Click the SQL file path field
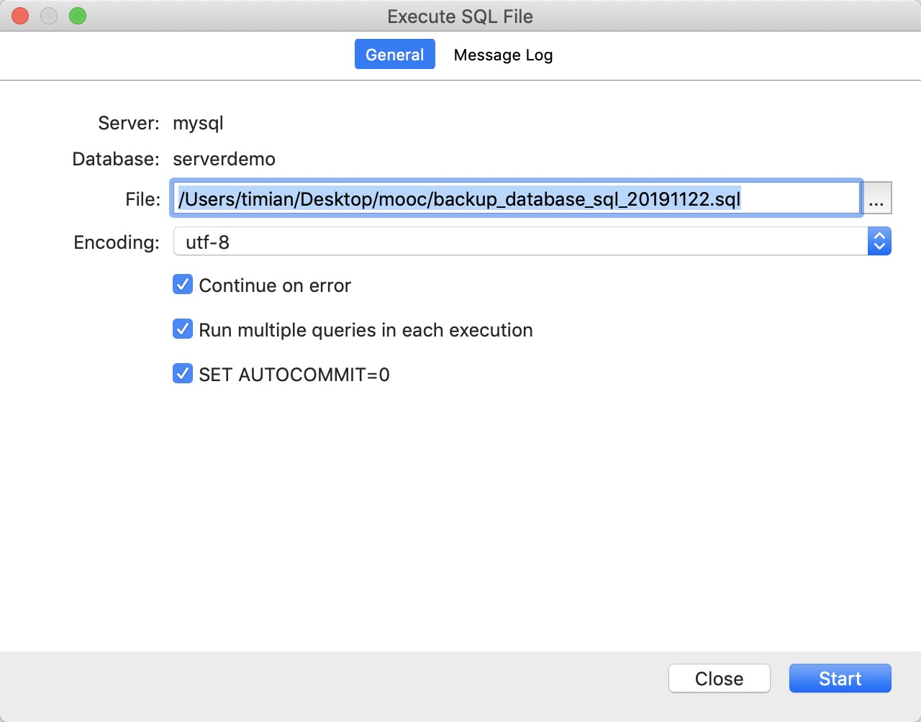Screen dimensions: 921x722 point(516,198)
